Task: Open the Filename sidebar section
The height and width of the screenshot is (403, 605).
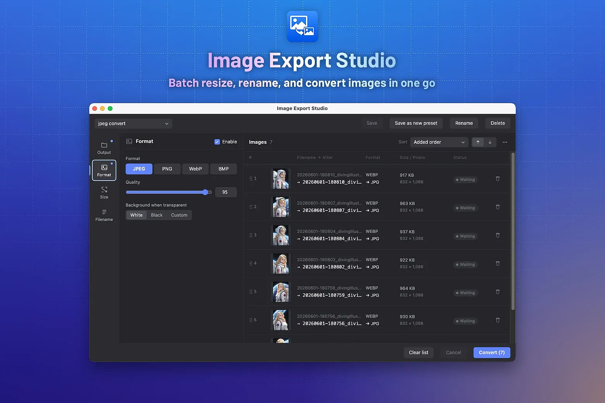Action: point(104,215)
